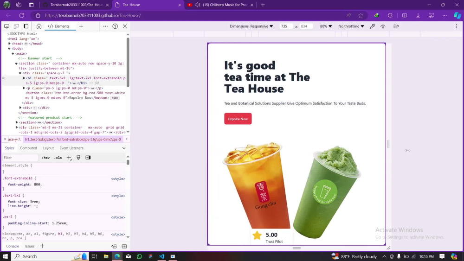Image resolution: width=464 pixels, height=261 pixels.
Task: Open the DevTools three-dot customize menu
Action: 105,26
